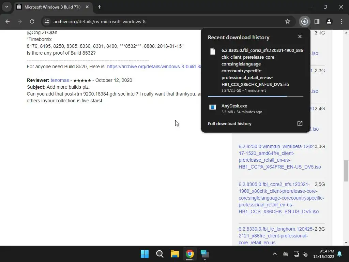Viewport: 349px width, 262px height.
Task: Open the clock and calendar flyout
Action: click(x=324, y=254)
